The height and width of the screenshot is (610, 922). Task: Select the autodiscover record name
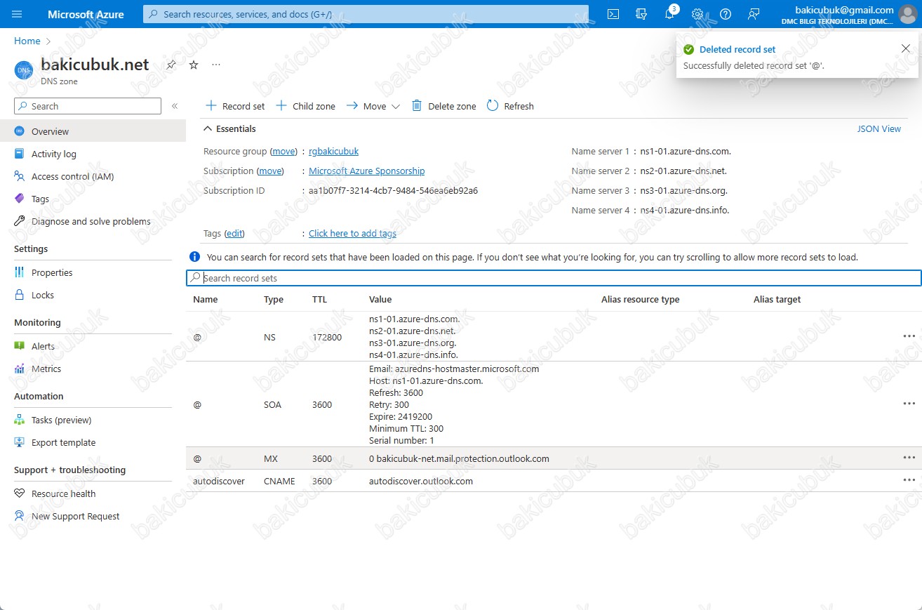219,481
